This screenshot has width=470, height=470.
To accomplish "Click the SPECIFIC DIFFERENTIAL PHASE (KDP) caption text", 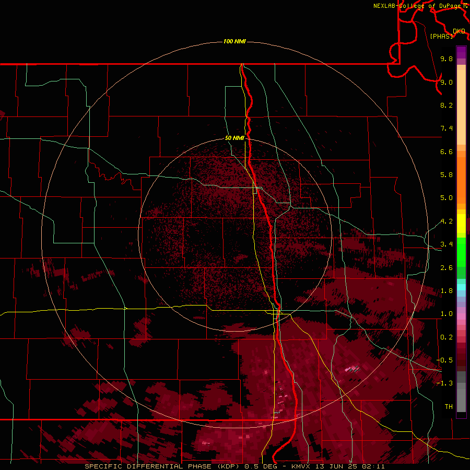I will (x=163, y=466).
